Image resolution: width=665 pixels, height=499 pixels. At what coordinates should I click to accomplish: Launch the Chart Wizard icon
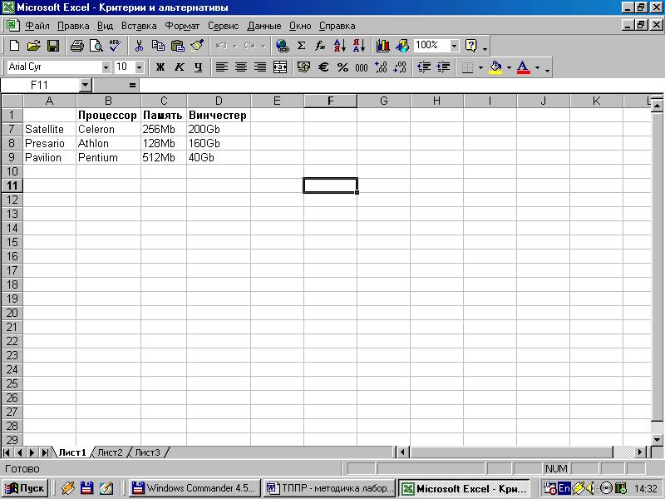tap(382, 46)
